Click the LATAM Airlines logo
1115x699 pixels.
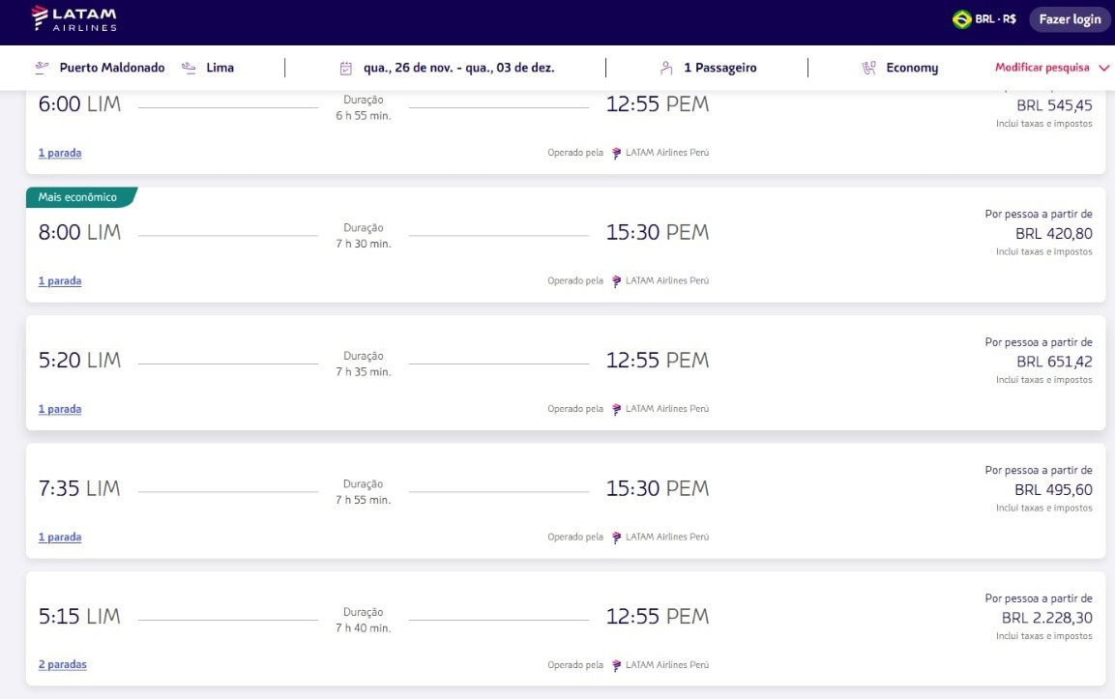pos(73,17)
